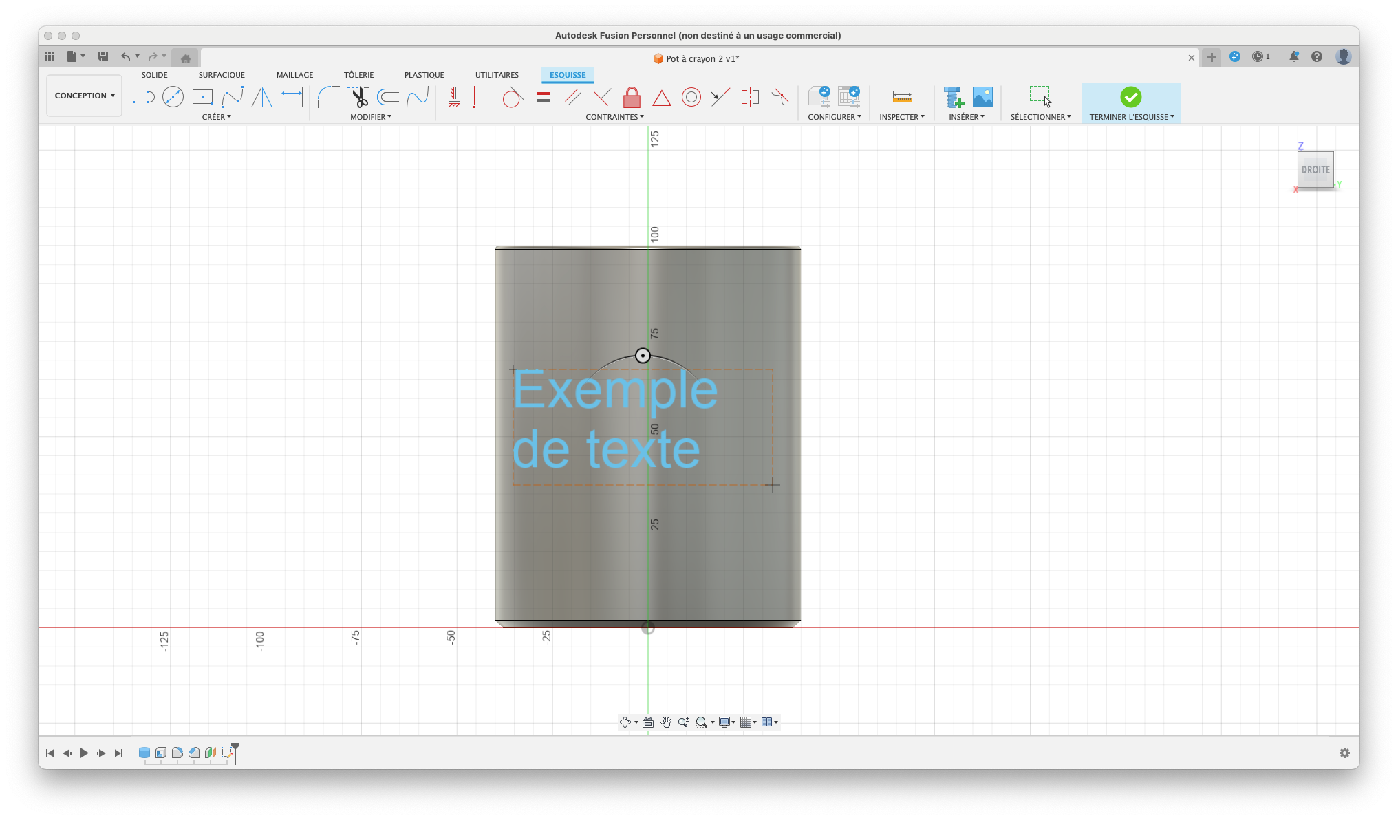Viewport: 1398px width, 820px height.
Task: Expand the CONTRAINTES menu
Action: pyautogui.click(x=614, y=117)
